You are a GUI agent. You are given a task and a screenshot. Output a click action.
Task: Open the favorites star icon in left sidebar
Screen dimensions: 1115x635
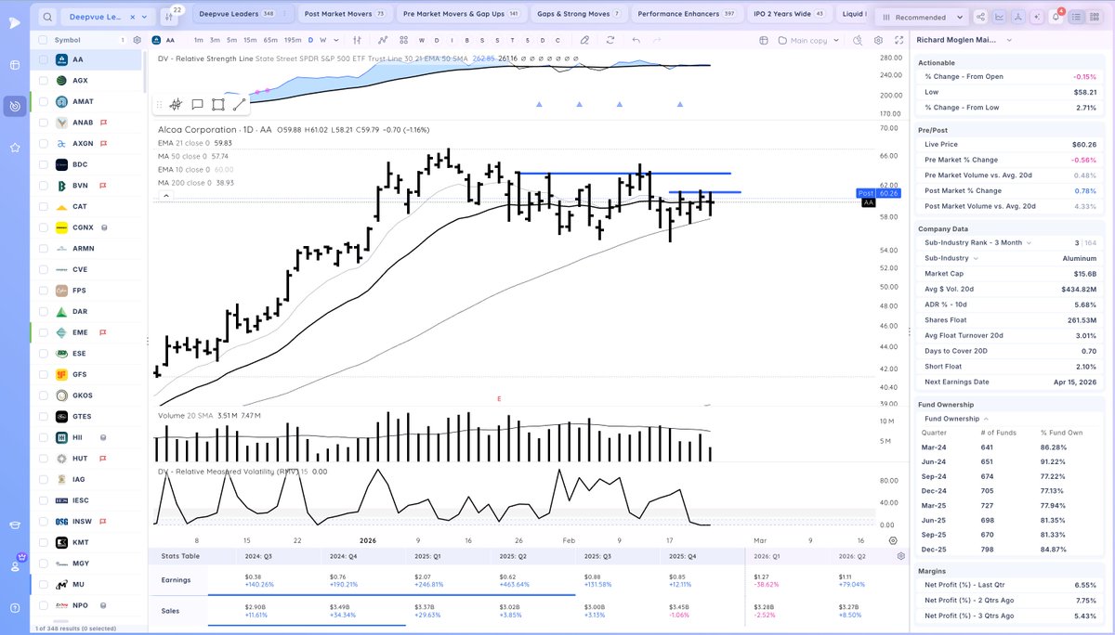[15, 147]
